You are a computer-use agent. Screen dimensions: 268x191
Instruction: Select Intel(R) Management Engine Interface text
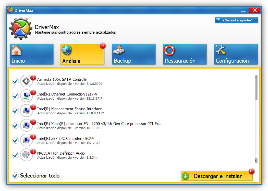[x=70, y=109]
